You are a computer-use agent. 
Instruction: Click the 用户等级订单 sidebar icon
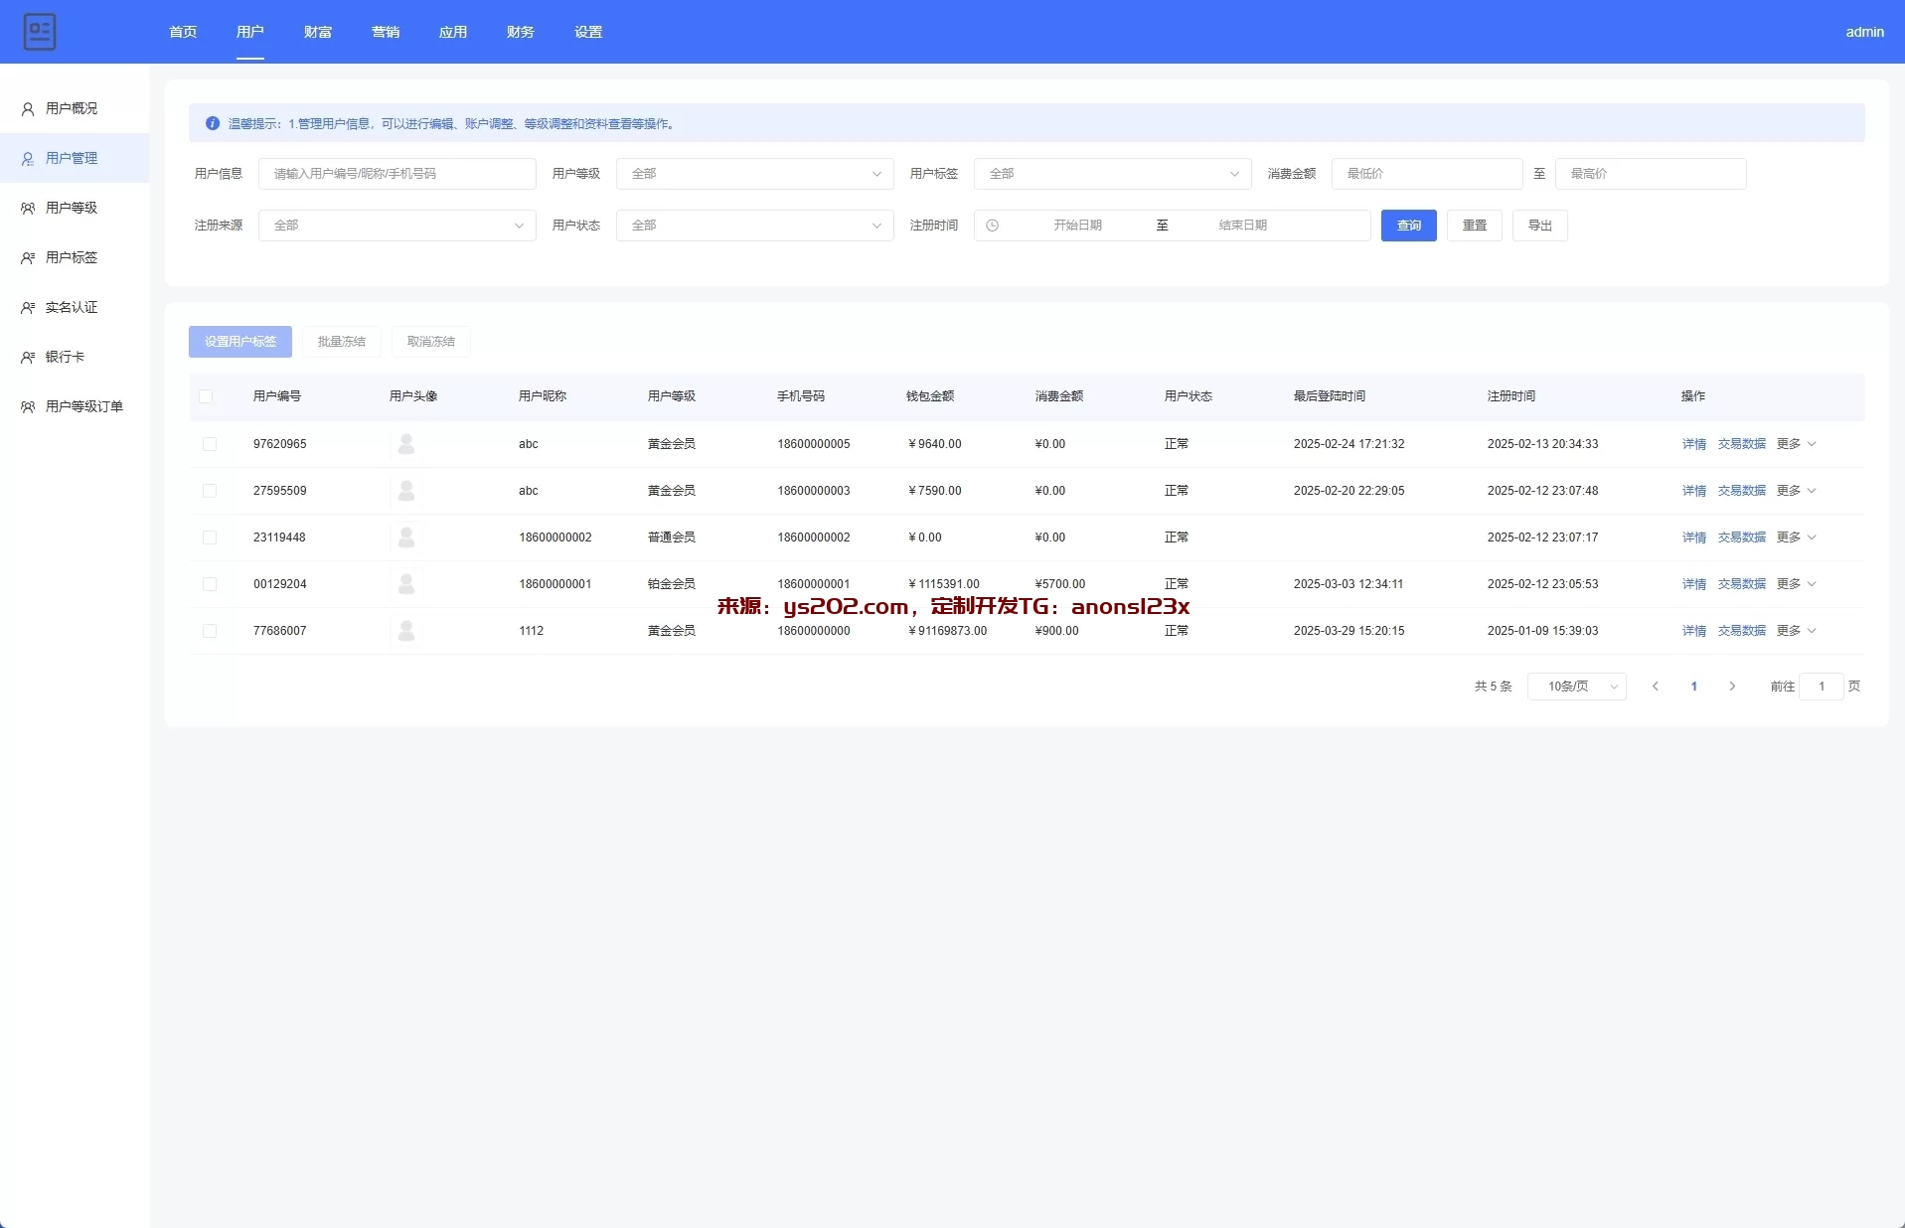28,407
